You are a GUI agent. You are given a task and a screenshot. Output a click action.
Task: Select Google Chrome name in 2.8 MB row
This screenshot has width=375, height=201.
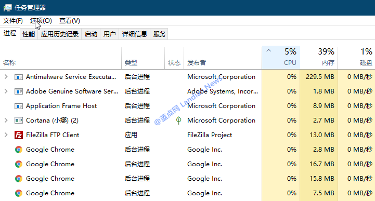point(50,150)
